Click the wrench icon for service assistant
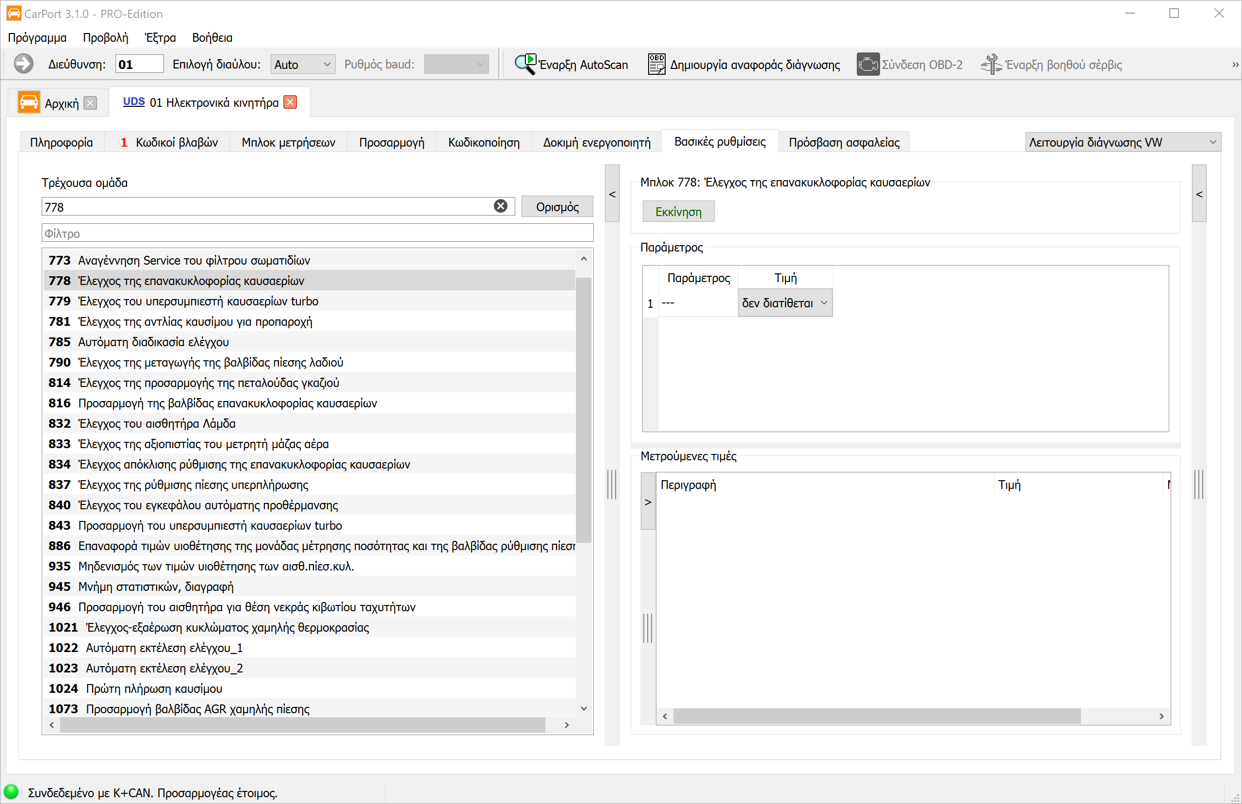This screenshot has height=804, width=1242. [x=991, y=64]
